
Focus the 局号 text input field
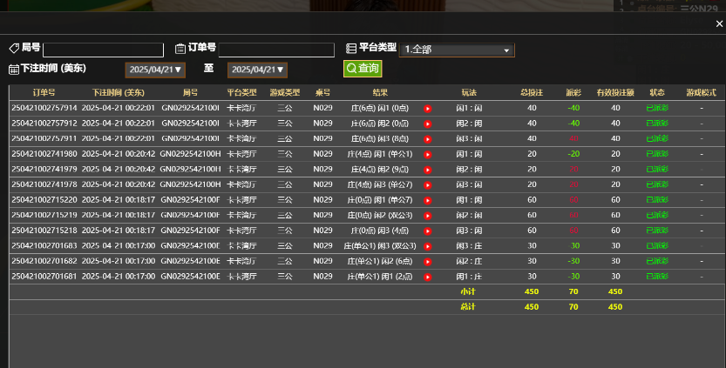click(x=103, y=50)
